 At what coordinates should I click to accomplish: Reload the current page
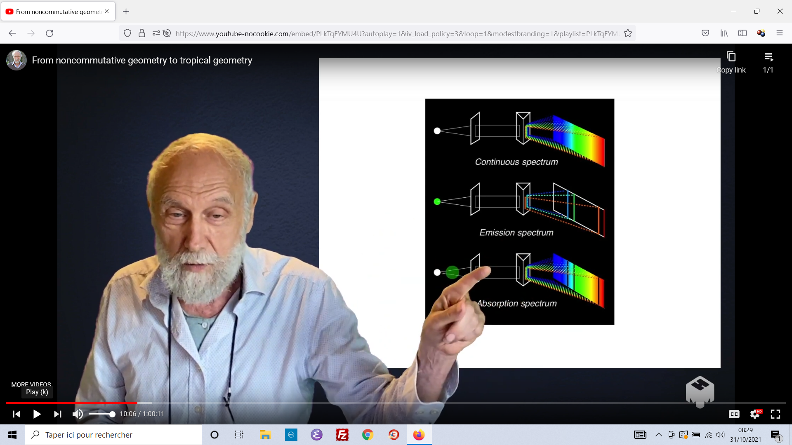49,33
